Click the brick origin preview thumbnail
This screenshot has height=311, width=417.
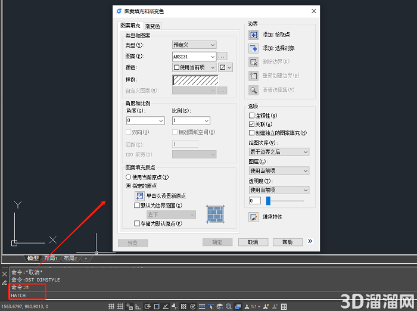(x=215, y=214)
